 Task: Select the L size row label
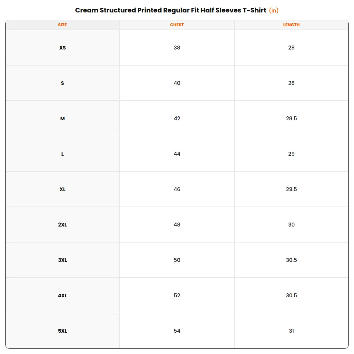point(63,154)
